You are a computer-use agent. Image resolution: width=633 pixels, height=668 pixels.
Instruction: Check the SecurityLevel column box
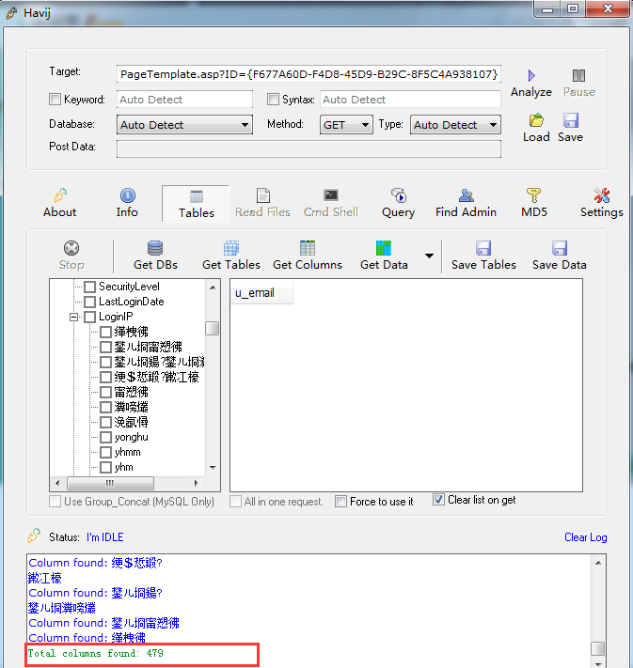tap(89, 287)
